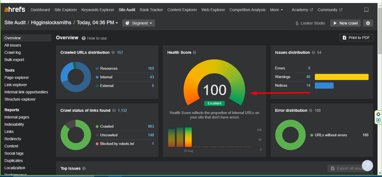Viewport: 382px width, 177px height.
Task: Click help icon beside Crawled URLs distribution
Action: pyautogui.click(x=113, y=52)
